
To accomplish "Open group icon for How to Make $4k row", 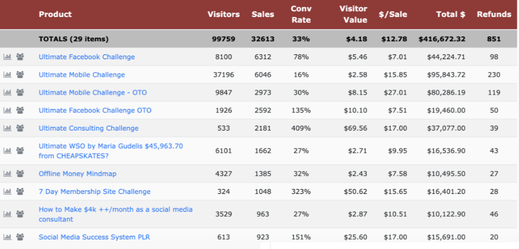I will tap(20, 214).
